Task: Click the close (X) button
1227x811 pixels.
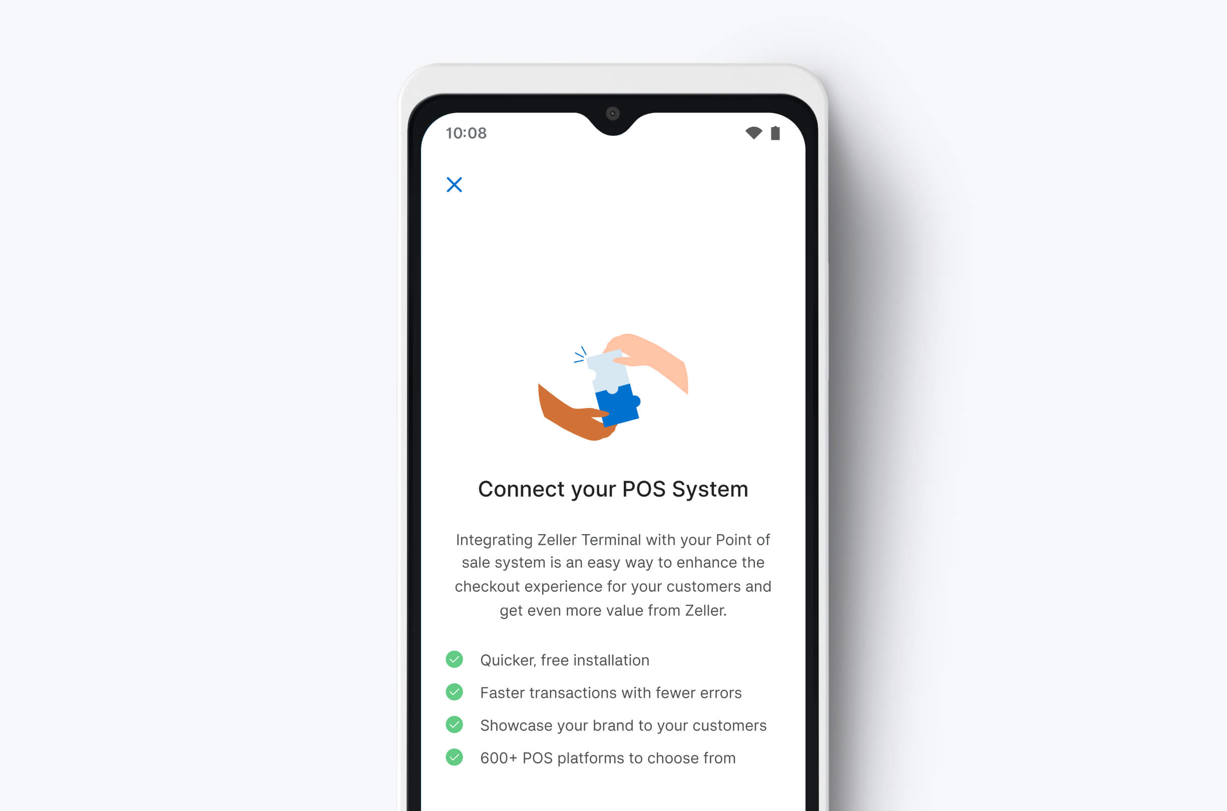Action: coord(455,185)
